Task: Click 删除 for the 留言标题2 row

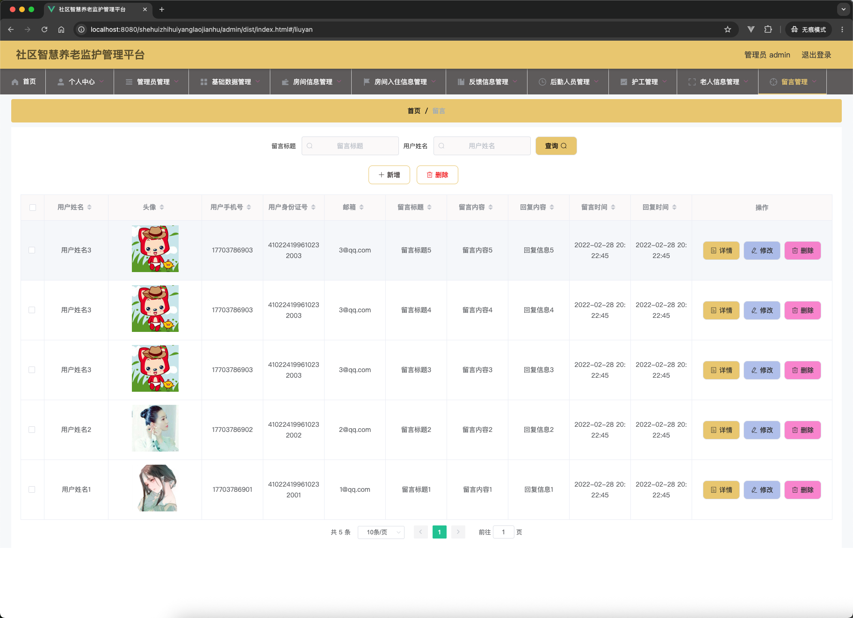Action: 802,430
